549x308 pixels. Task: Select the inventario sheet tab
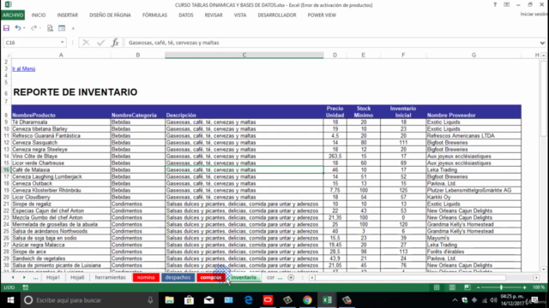tap(244, 277)
